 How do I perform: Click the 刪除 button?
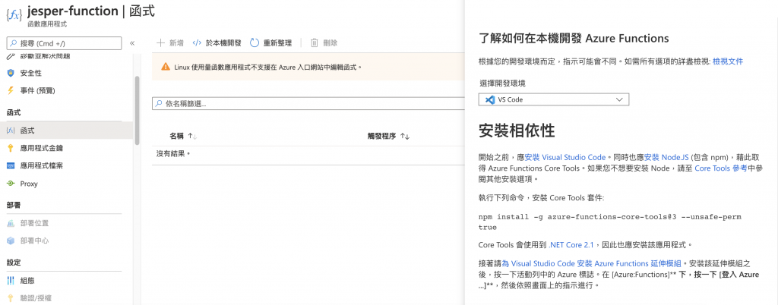click(x=324, y=43)
